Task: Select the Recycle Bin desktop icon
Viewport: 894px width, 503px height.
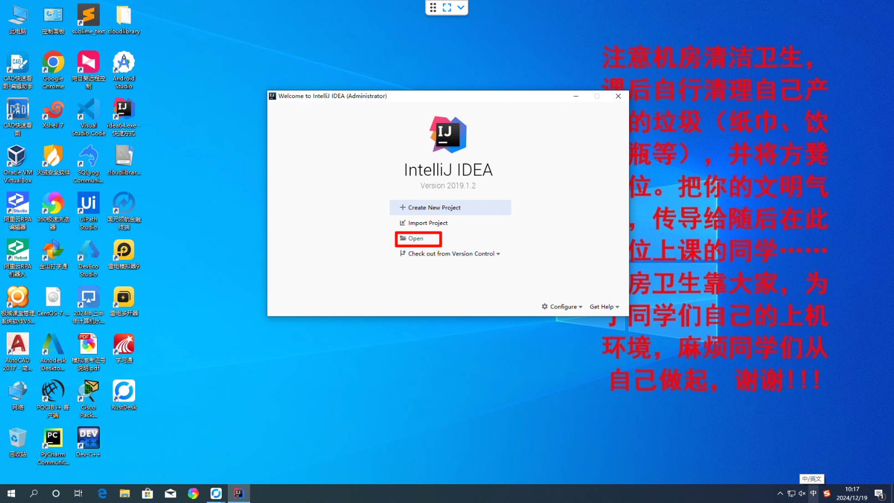Action: [x=18, y=443]
